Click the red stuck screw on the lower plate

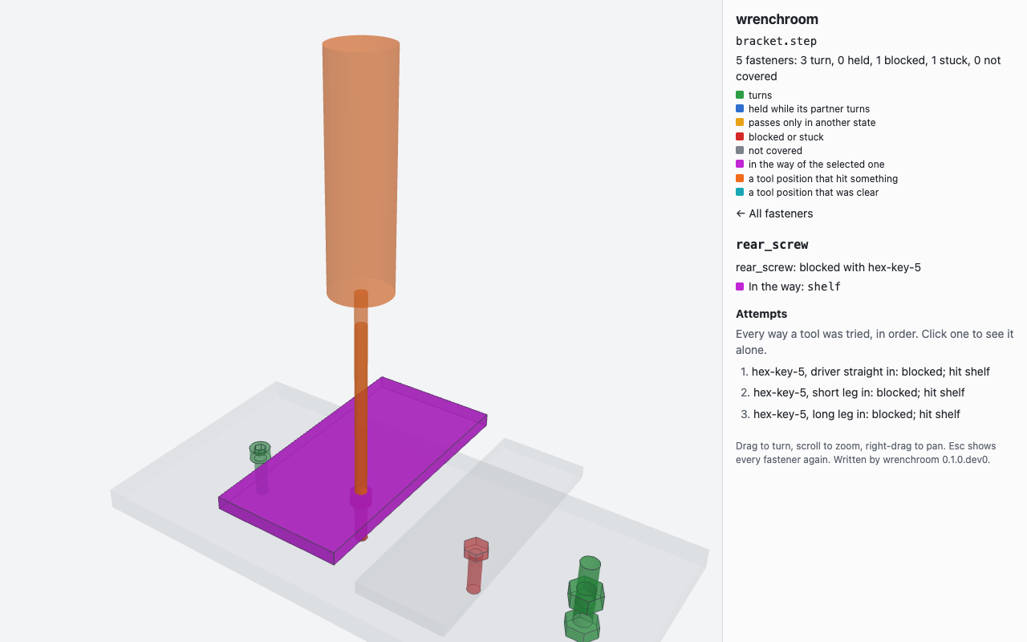[475, 565]
